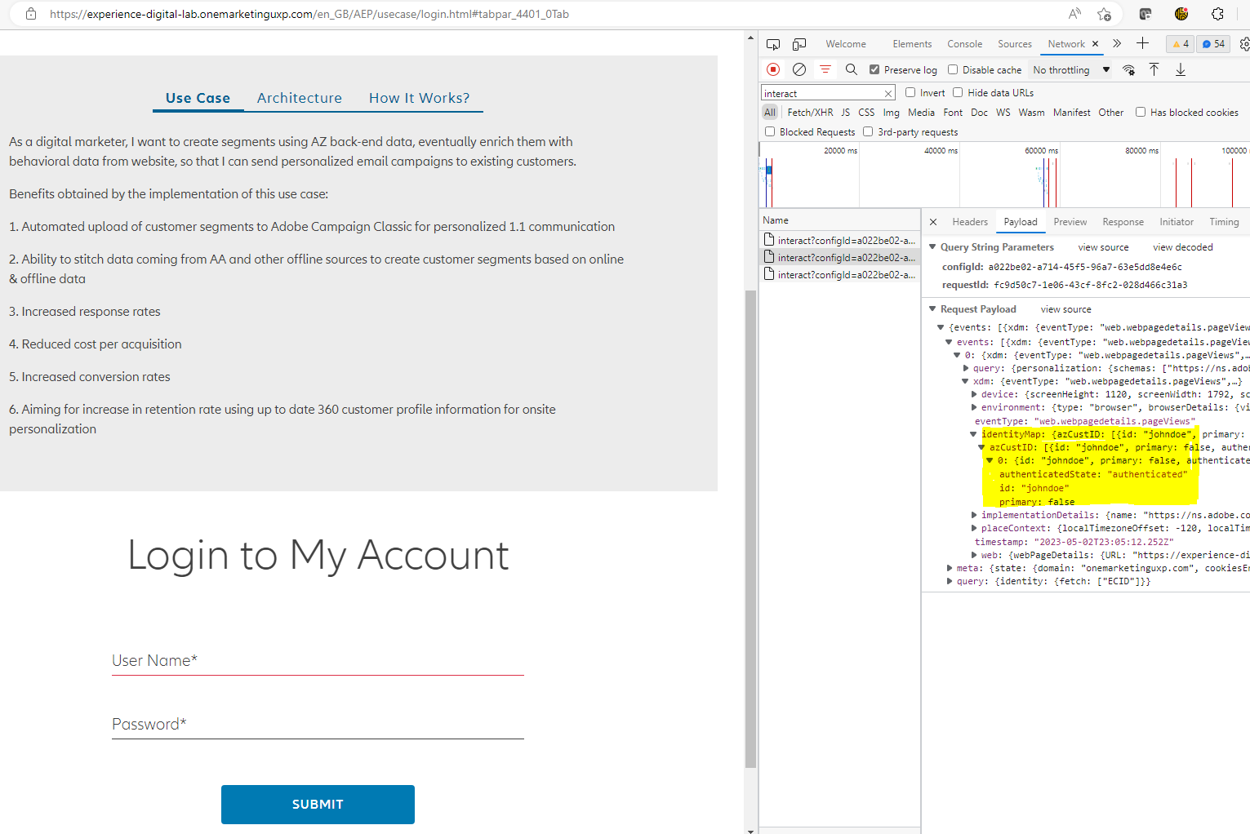Screen dimensions: 1250x834
Task: Stop recording network log
Action: (x=773, y=69)
